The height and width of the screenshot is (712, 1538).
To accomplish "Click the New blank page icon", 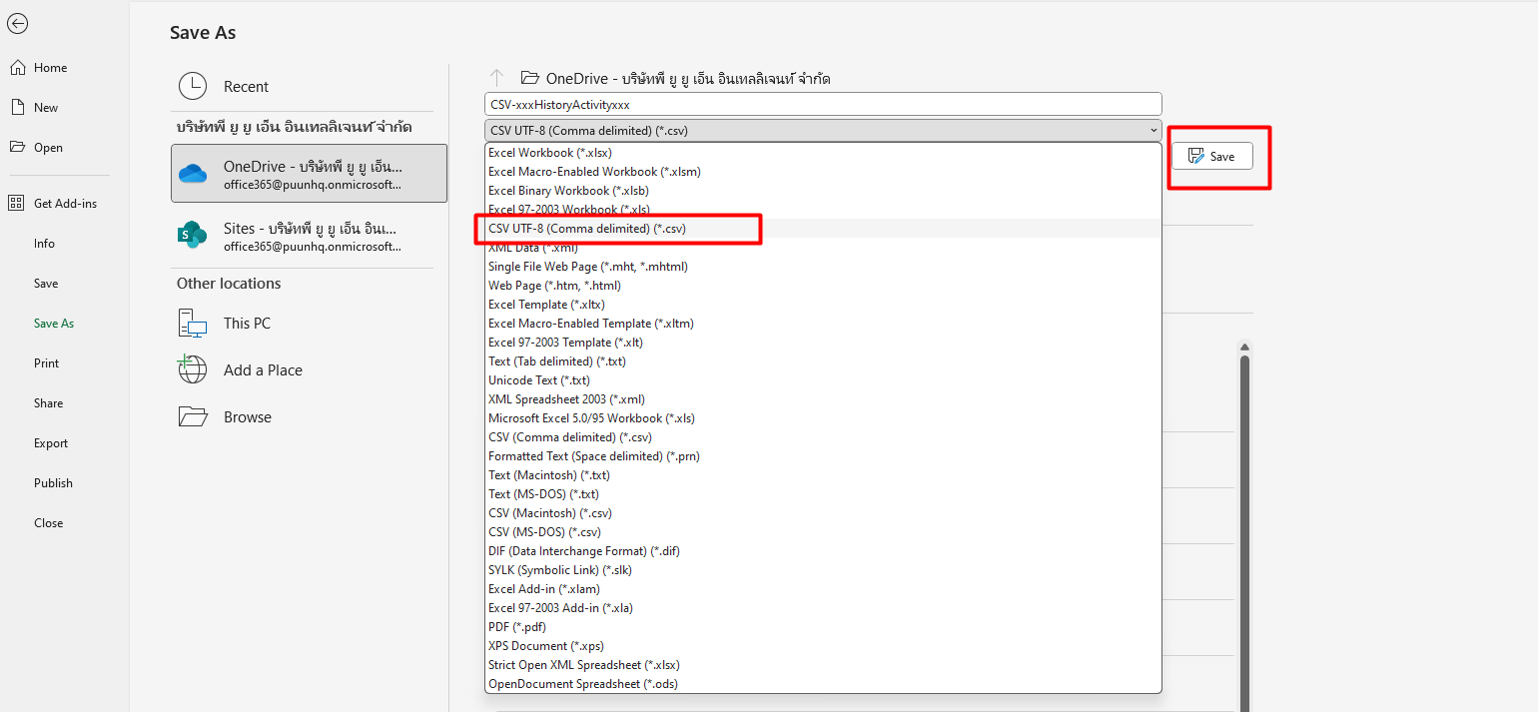I will pos(17,108).
